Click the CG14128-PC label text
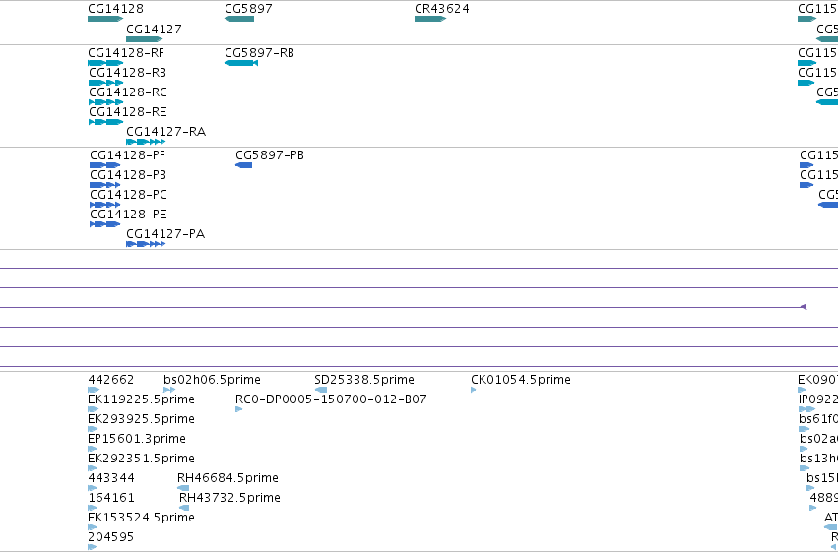The width and height of the screenshot is (838, 552). tap(128, 194)
